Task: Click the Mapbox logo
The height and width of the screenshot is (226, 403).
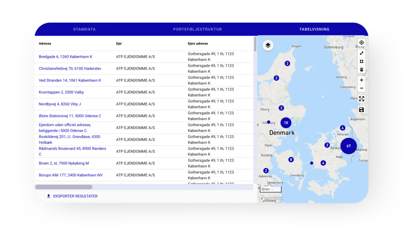Action: coord(271,199)
